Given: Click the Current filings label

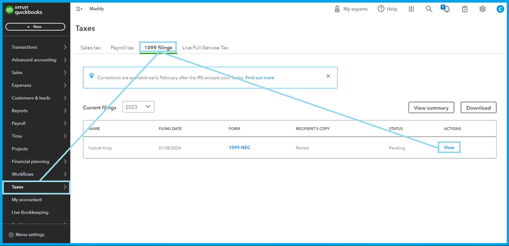Looking at the screenshot, I should tap(99, 107).
